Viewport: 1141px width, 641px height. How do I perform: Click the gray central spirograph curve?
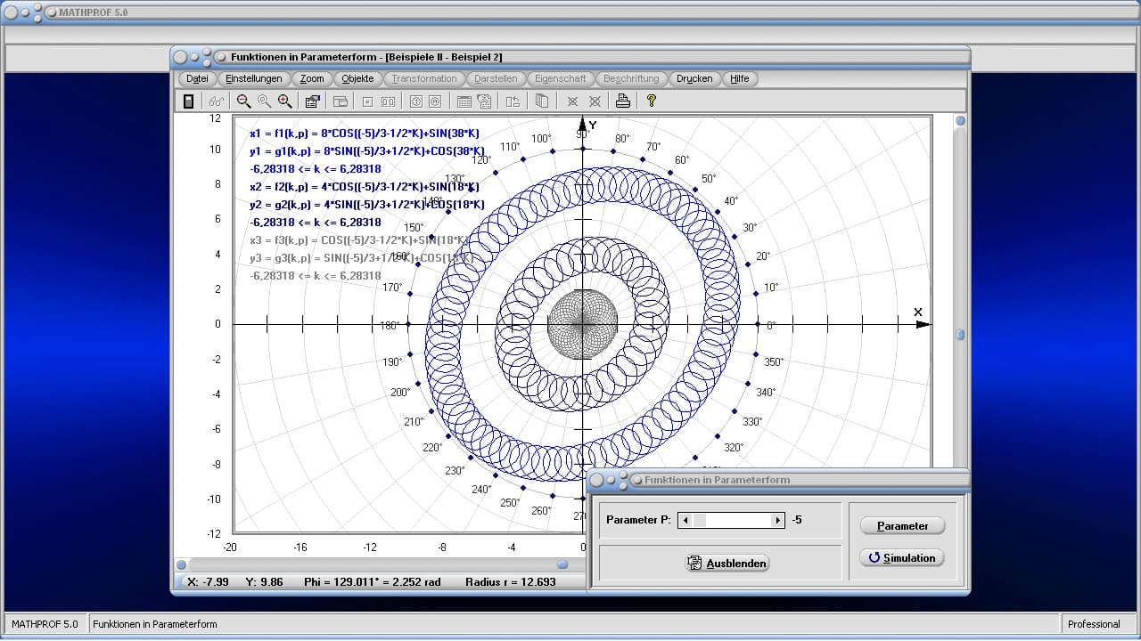click(582, 324)
